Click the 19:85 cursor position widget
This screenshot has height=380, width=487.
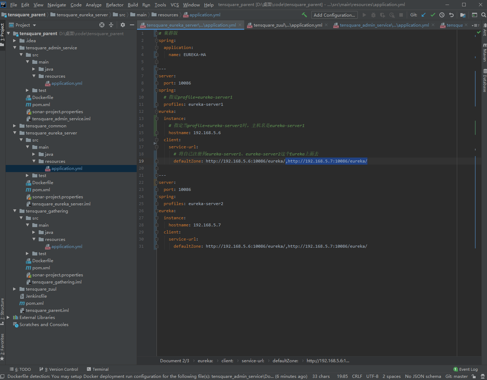pos(342,376)
